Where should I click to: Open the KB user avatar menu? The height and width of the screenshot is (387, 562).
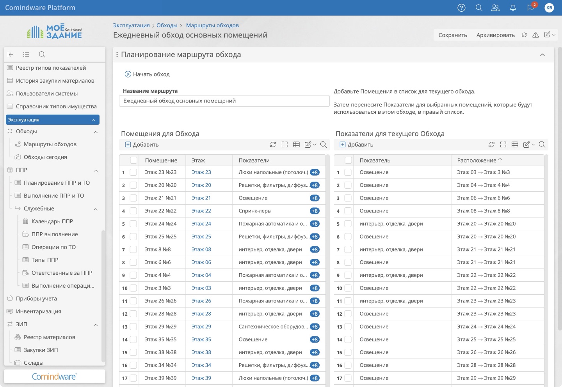pyautogui.click(x=549, y=8)
